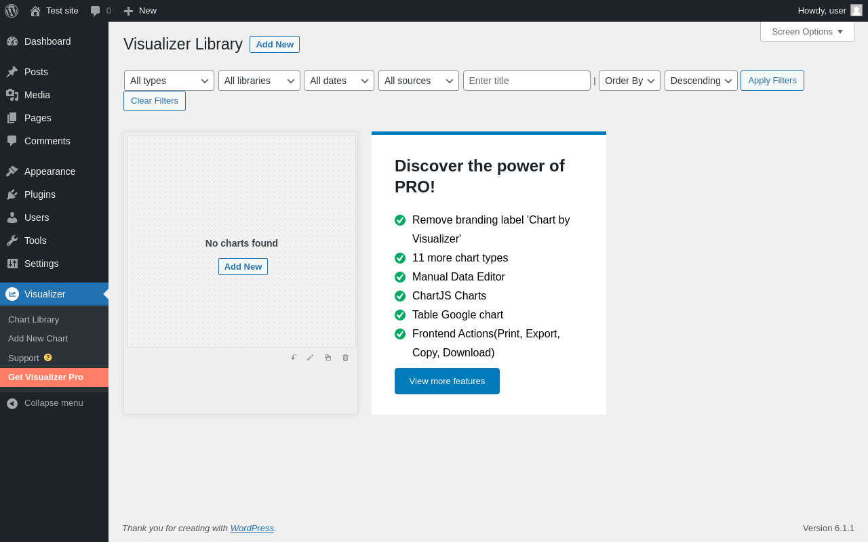Open the All dates filter dropdown
The image size is (868, 542).
click(x=339, y=81)
